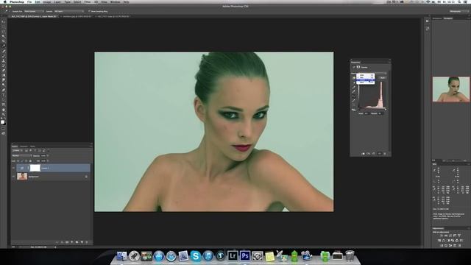Open the Actions panel play icon

427,21
